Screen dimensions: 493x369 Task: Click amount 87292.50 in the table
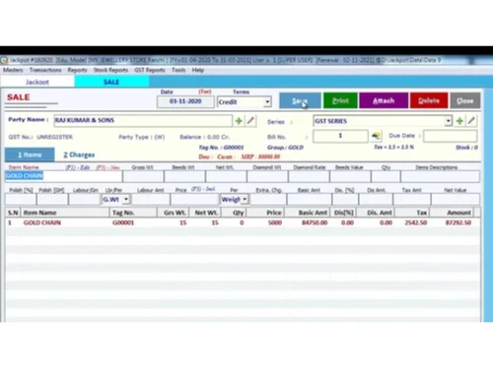458,222
